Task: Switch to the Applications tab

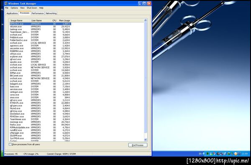Action: pyautogui.click(x=12, y=13)
